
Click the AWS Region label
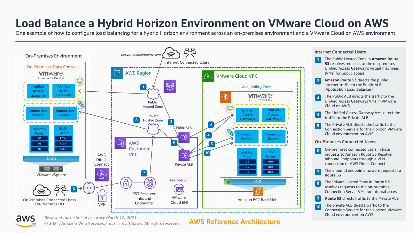tap(138, 73)
